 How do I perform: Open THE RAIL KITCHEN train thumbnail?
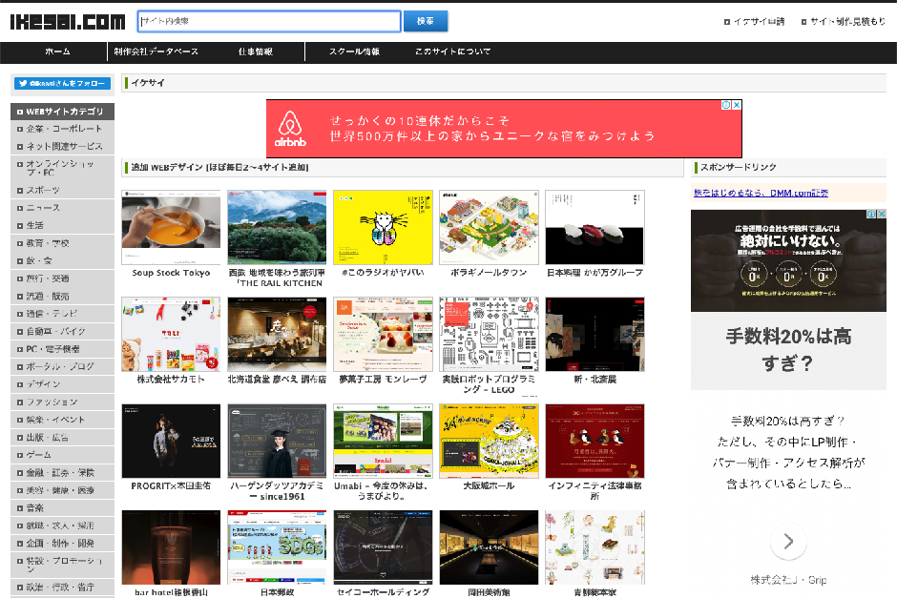click(277, 227)
